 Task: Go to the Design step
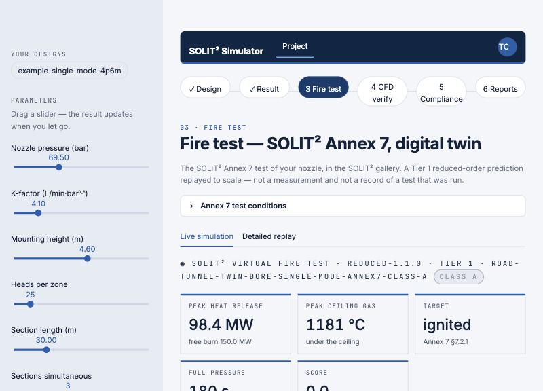206,89
